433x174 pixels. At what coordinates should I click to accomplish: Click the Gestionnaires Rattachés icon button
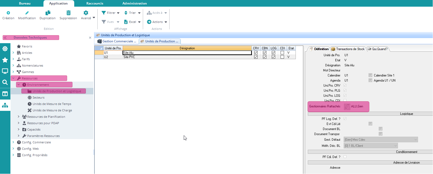[x=347, y=107]
